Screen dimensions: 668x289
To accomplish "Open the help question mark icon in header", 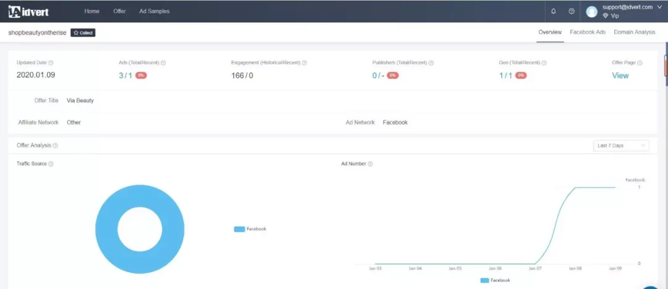I will coord(572,12).
